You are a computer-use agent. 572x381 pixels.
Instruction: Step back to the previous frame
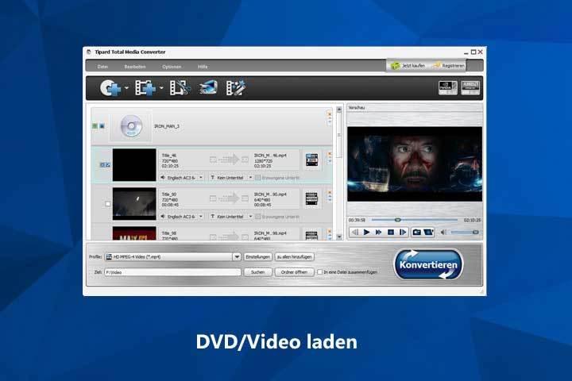click(x=354, y=233)
